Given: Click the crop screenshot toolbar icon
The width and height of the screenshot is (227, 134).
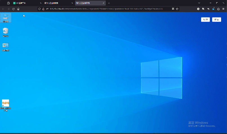Looking at the screenshot, I should coord(203,9).
